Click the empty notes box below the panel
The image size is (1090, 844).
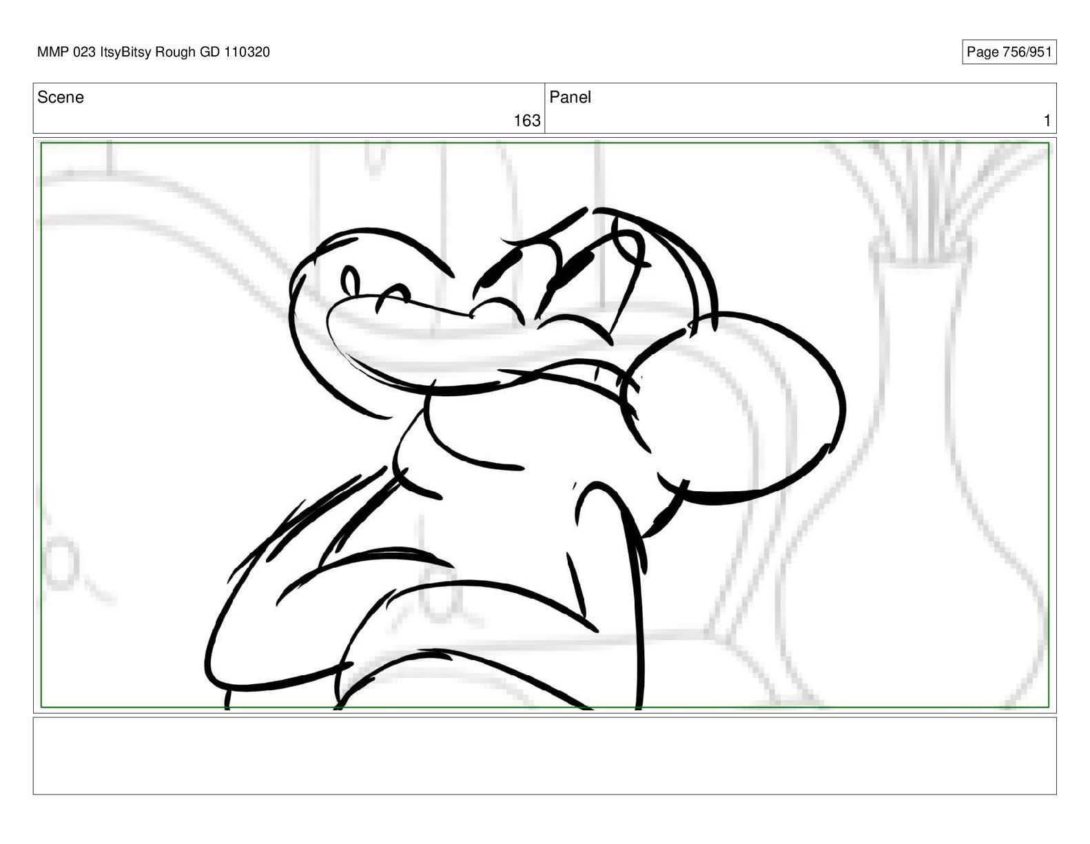[544, 756]
